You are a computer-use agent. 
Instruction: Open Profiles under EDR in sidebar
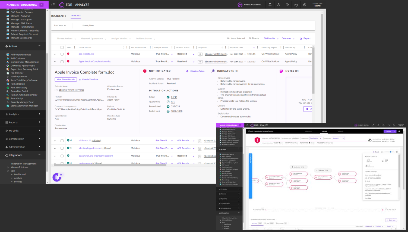pyautogui.click(x=18, y=182)
